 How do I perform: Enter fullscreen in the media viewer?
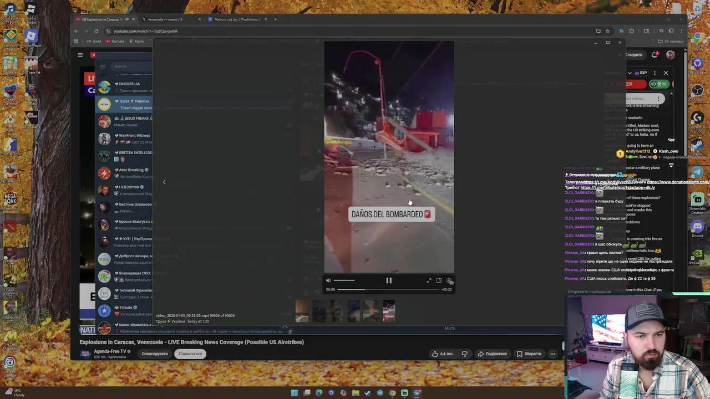[429, 281]
